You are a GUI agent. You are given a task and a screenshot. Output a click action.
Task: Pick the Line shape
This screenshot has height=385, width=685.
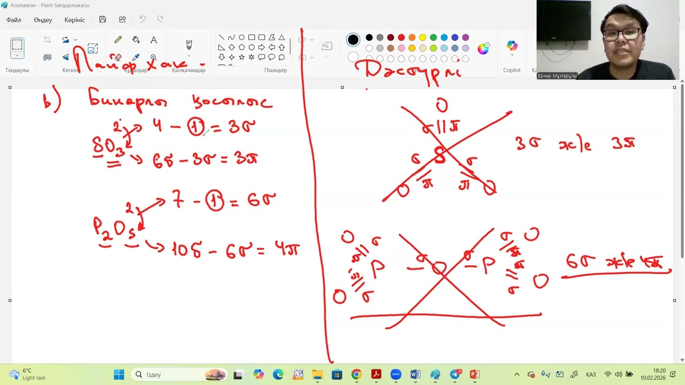222,37
